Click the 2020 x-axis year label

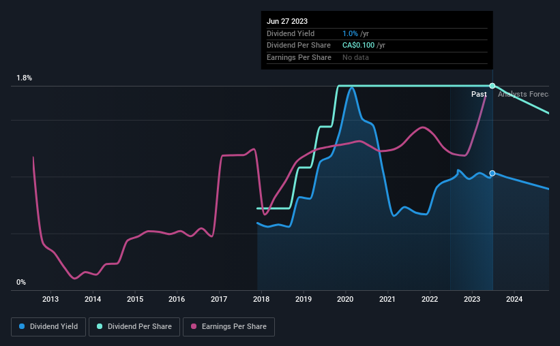click(x=345, y=299)
